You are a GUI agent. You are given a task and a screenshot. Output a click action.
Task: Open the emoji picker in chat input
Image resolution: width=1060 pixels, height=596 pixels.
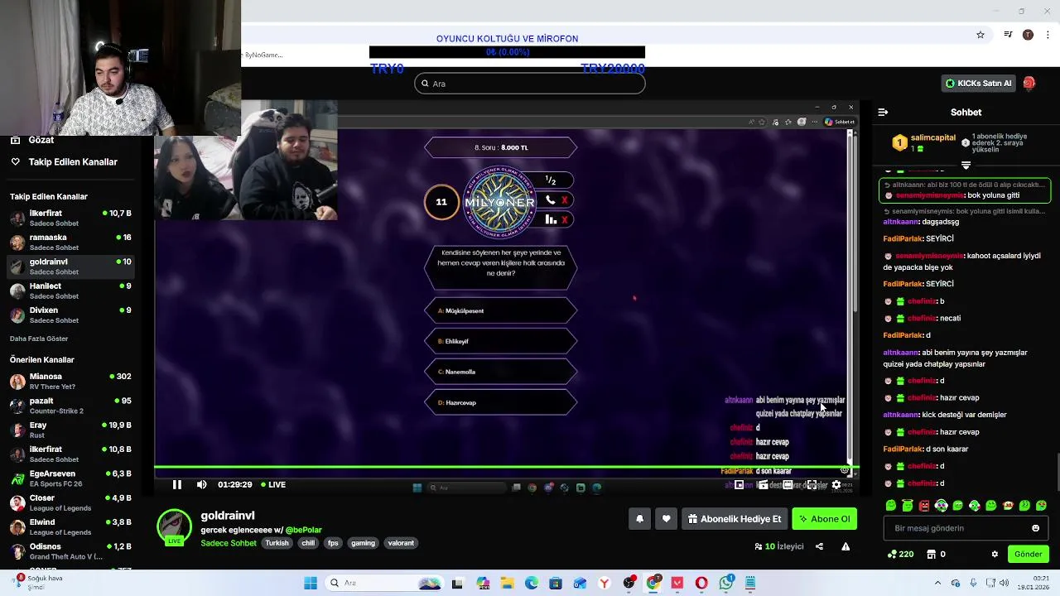pyautogui.click(x=1035, y=528)
